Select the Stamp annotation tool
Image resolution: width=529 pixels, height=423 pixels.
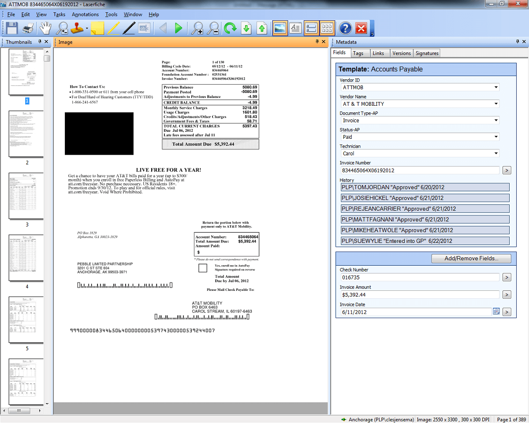(78, 28)
